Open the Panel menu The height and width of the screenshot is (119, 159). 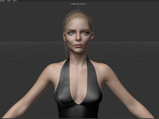[15, 1]
